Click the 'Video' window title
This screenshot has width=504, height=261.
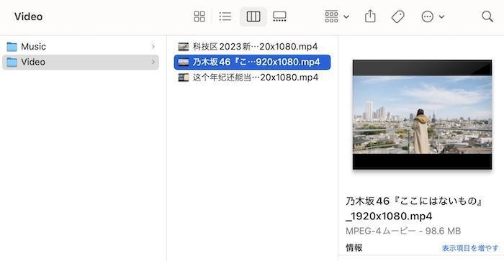pos(29,17)
